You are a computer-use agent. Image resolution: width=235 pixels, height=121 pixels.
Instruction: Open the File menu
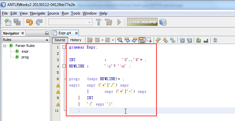pos(5,13)
